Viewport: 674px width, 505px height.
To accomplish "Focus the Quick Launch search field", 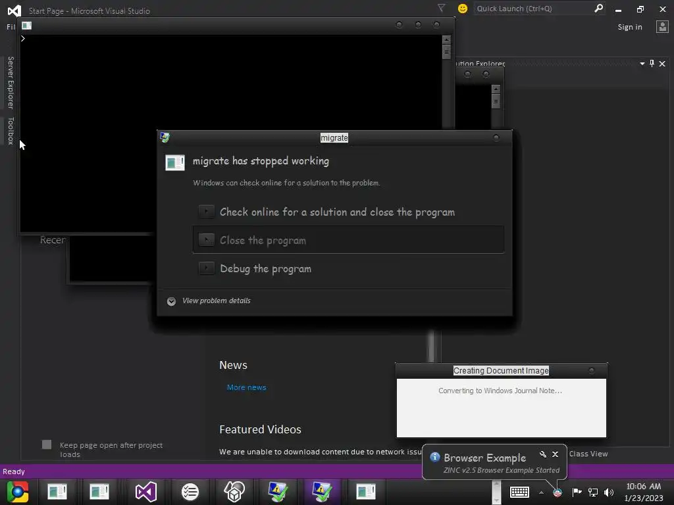I will point(534,9).
